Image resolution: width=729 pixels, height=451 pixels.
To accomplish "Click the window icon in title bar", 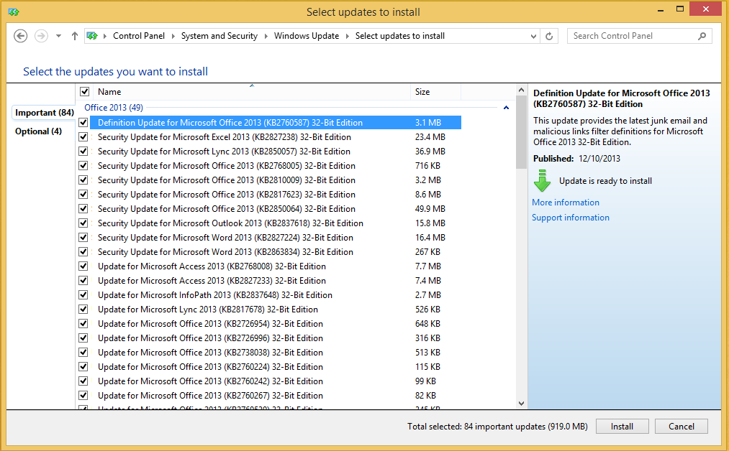I will point(14,11).
